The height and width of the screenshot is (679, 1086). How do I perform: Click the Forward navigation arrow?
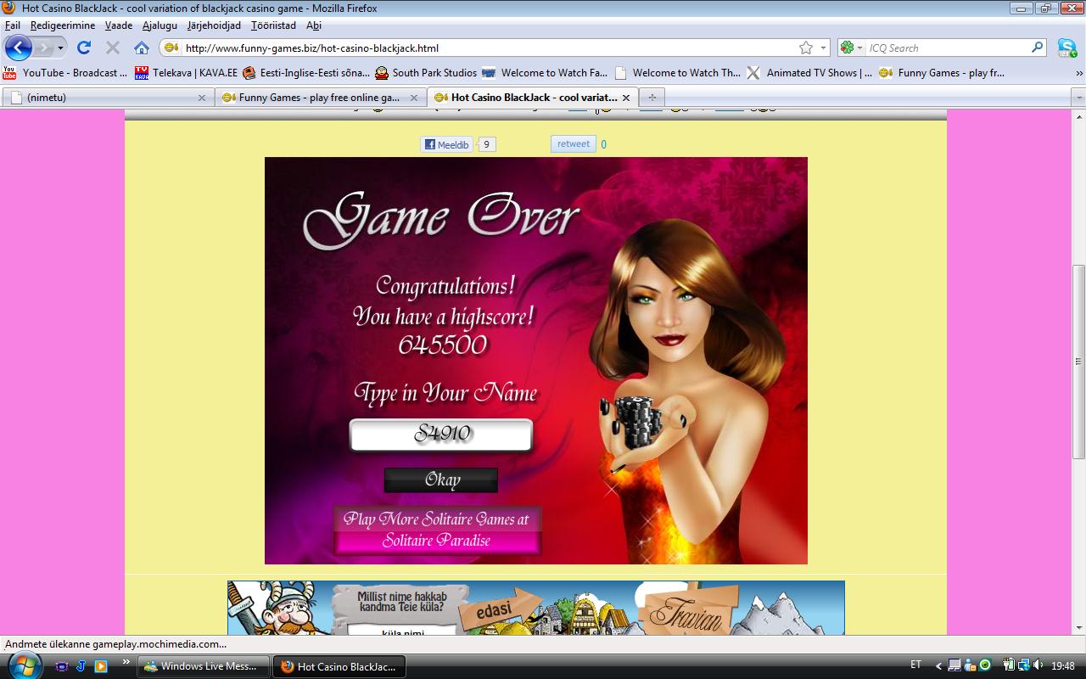pos(43,48)
